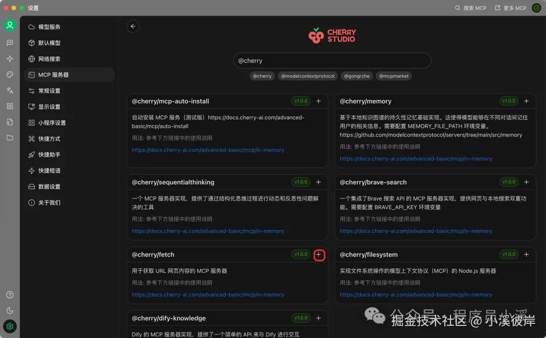Viewport: 546px width, 338px height.
Task: Open docs link in brave-search card
Action: (416, 231)
